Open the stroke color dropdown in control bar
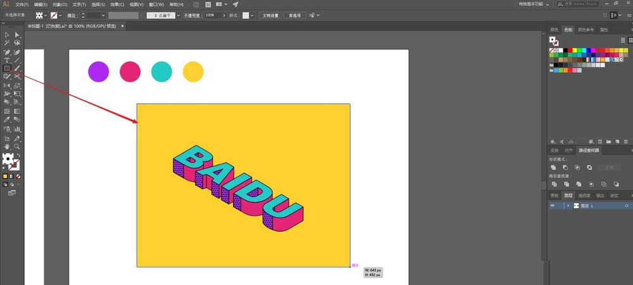The height and width of the screenshot is (285, 633). coord(60,15)
